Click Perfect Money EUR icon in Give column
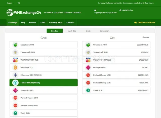 pos(15,105)
